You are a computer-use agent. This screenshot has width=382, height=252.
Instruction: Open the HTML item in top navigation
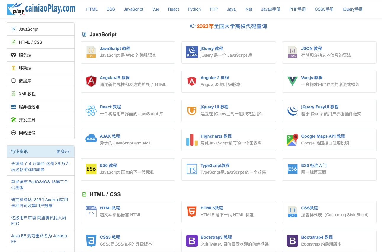pos(92,9)
